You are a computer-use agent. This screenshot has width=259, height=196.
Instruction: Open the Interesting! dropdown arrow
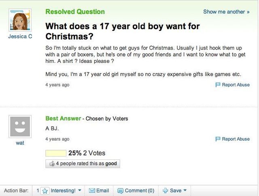click(79, 190)
